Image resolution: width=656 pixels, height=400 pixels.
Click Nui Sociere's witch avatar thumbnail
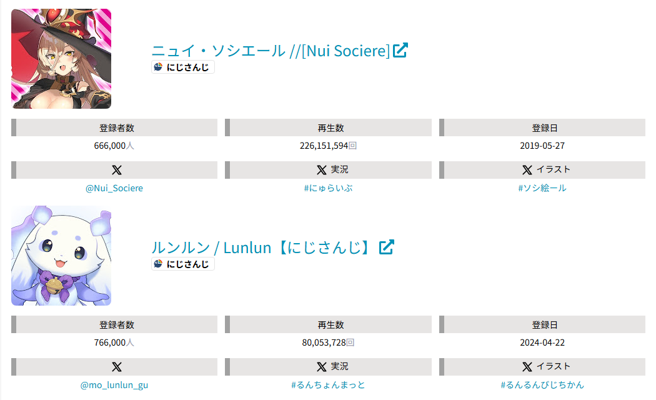point(61,59)
